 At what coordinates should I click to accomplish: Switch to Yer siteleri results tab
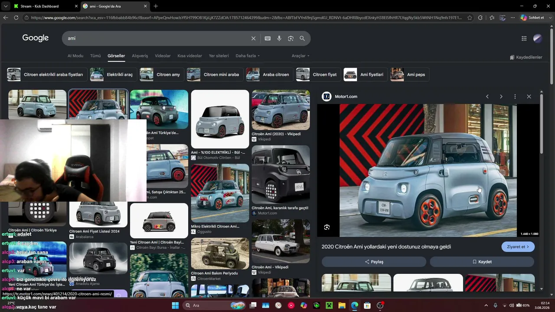pos(219,56)
